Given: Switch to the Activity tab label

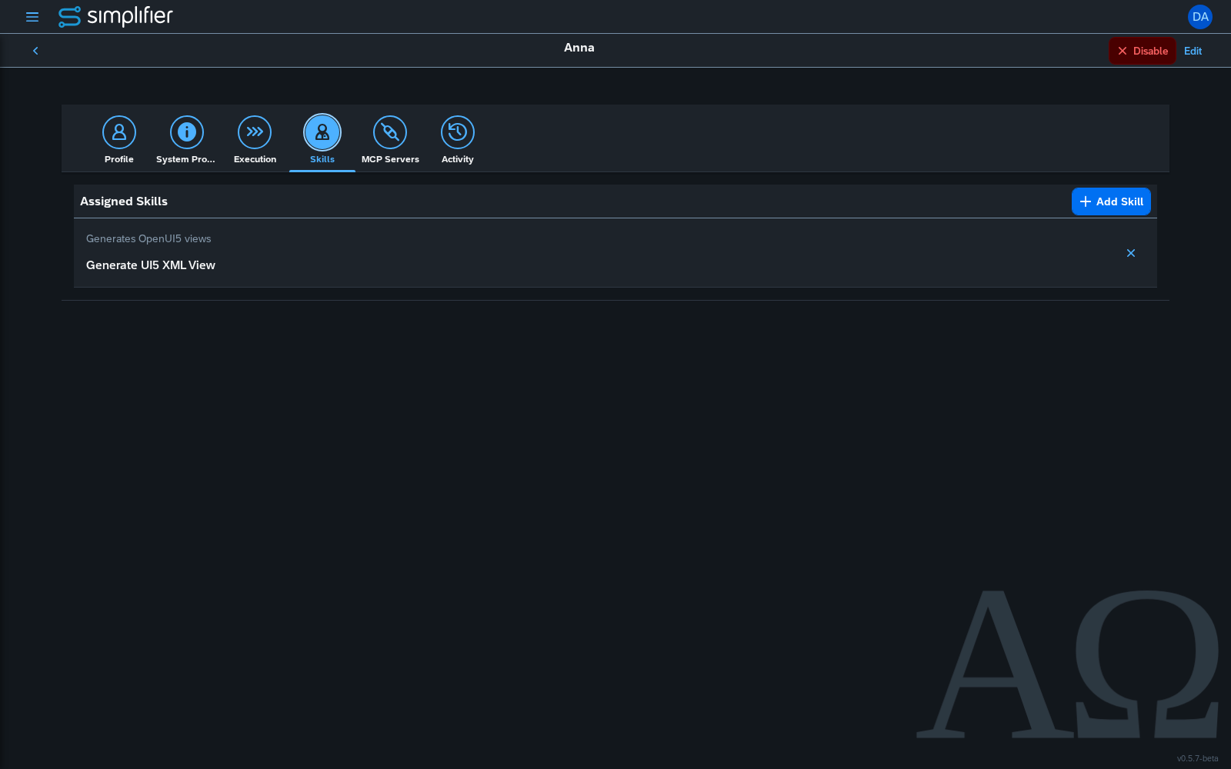Looking at the screenshot, I should 458,159.
